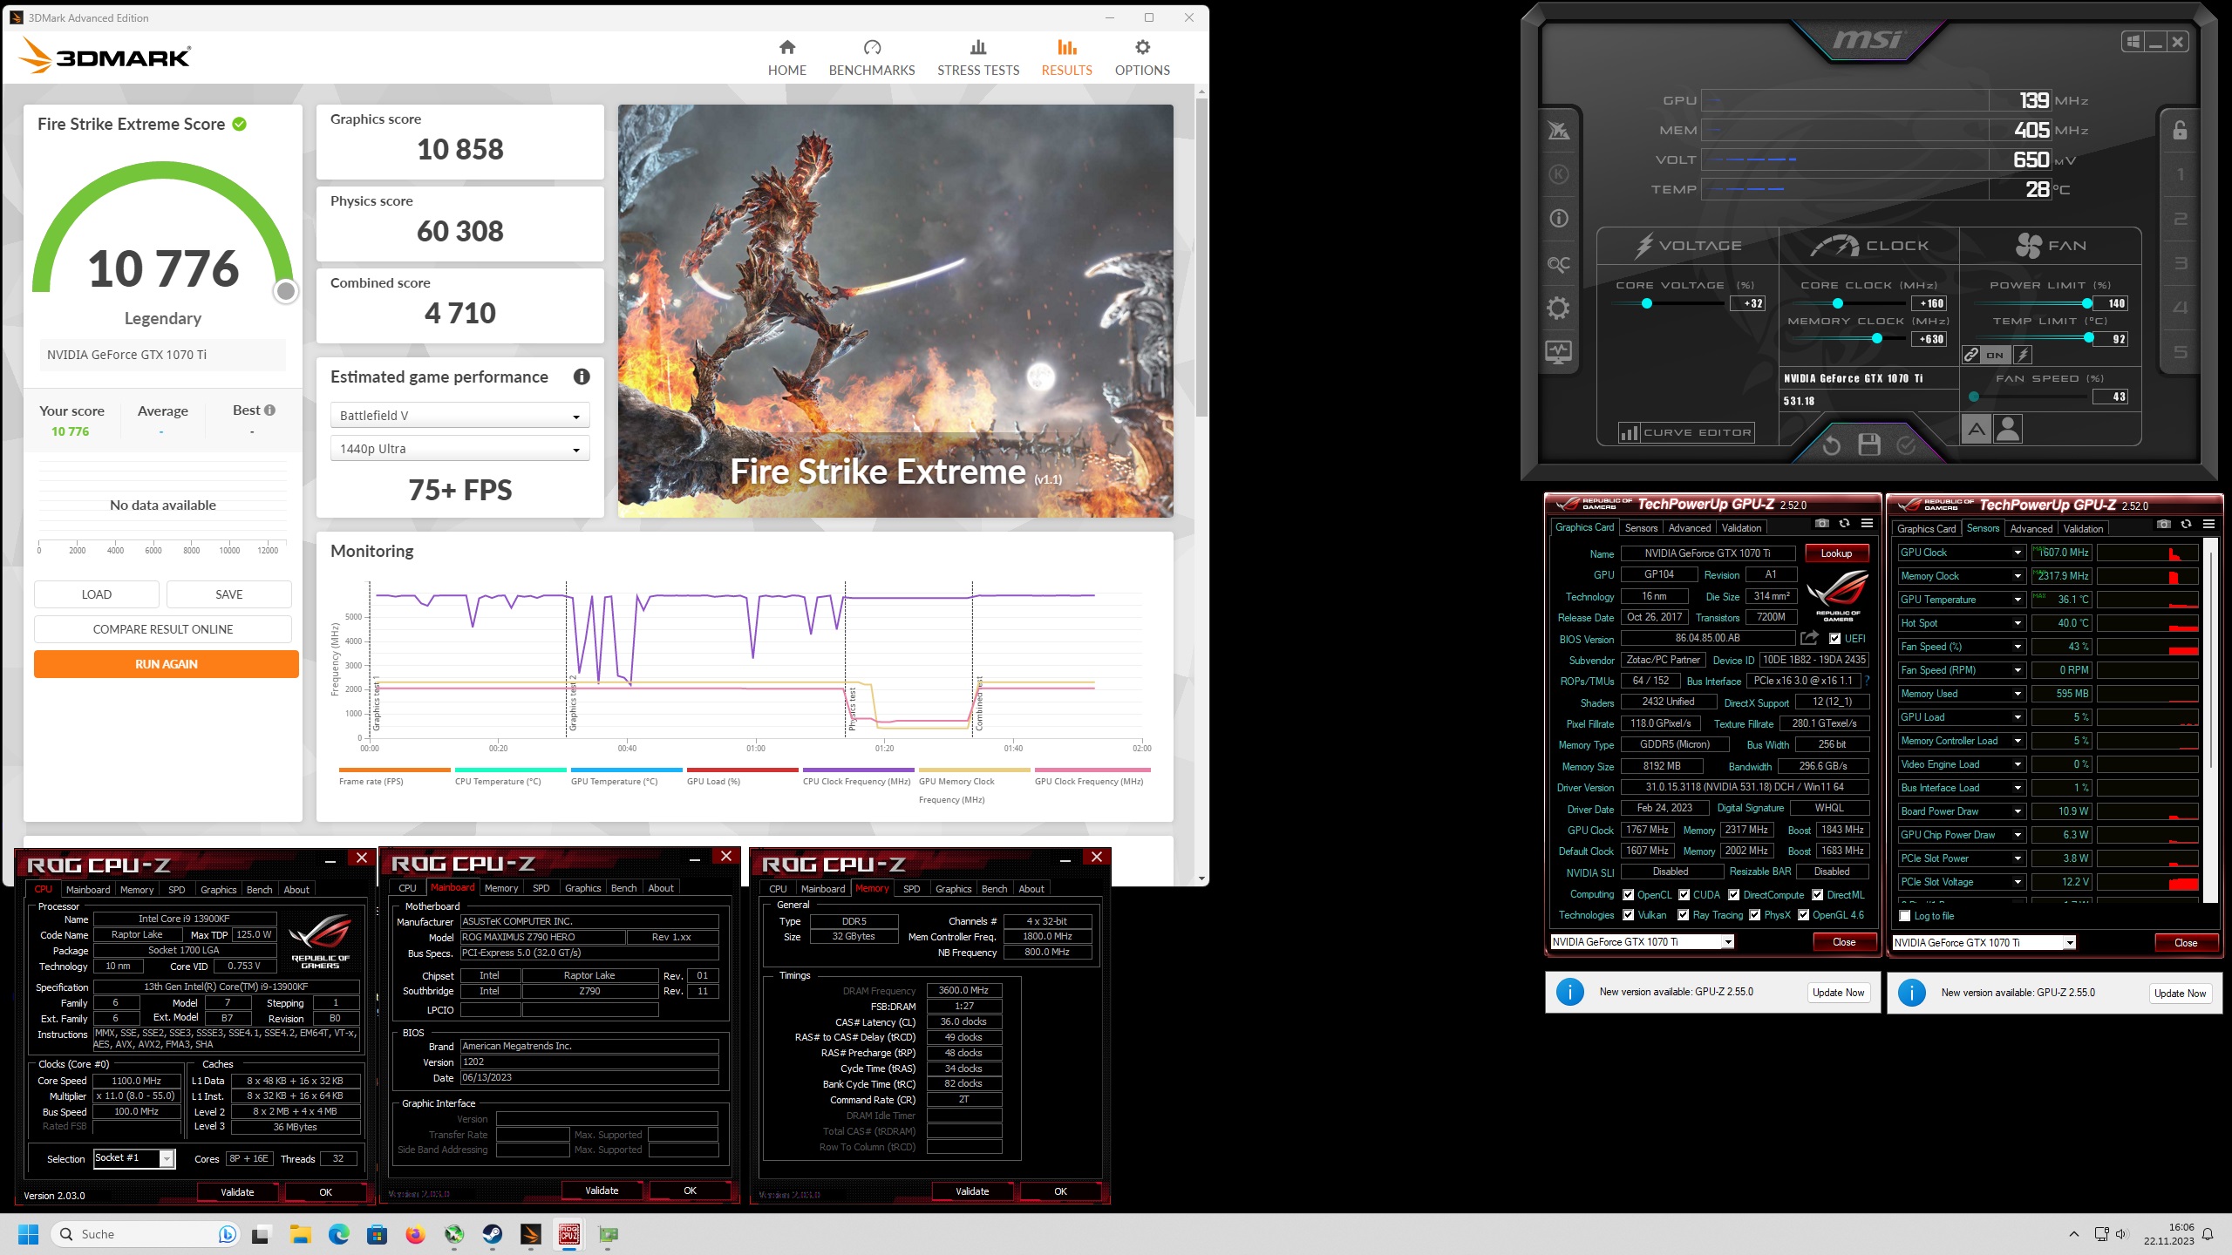2232x1255 pixels.
Task: Save the current Afterburner profile
Action: (x=1869, y=444)
